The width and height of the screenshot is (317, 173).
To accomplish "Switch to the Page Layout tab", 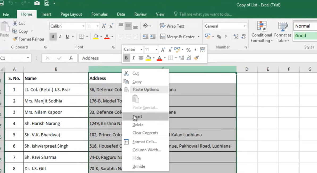I will click(x=71, y=14).
